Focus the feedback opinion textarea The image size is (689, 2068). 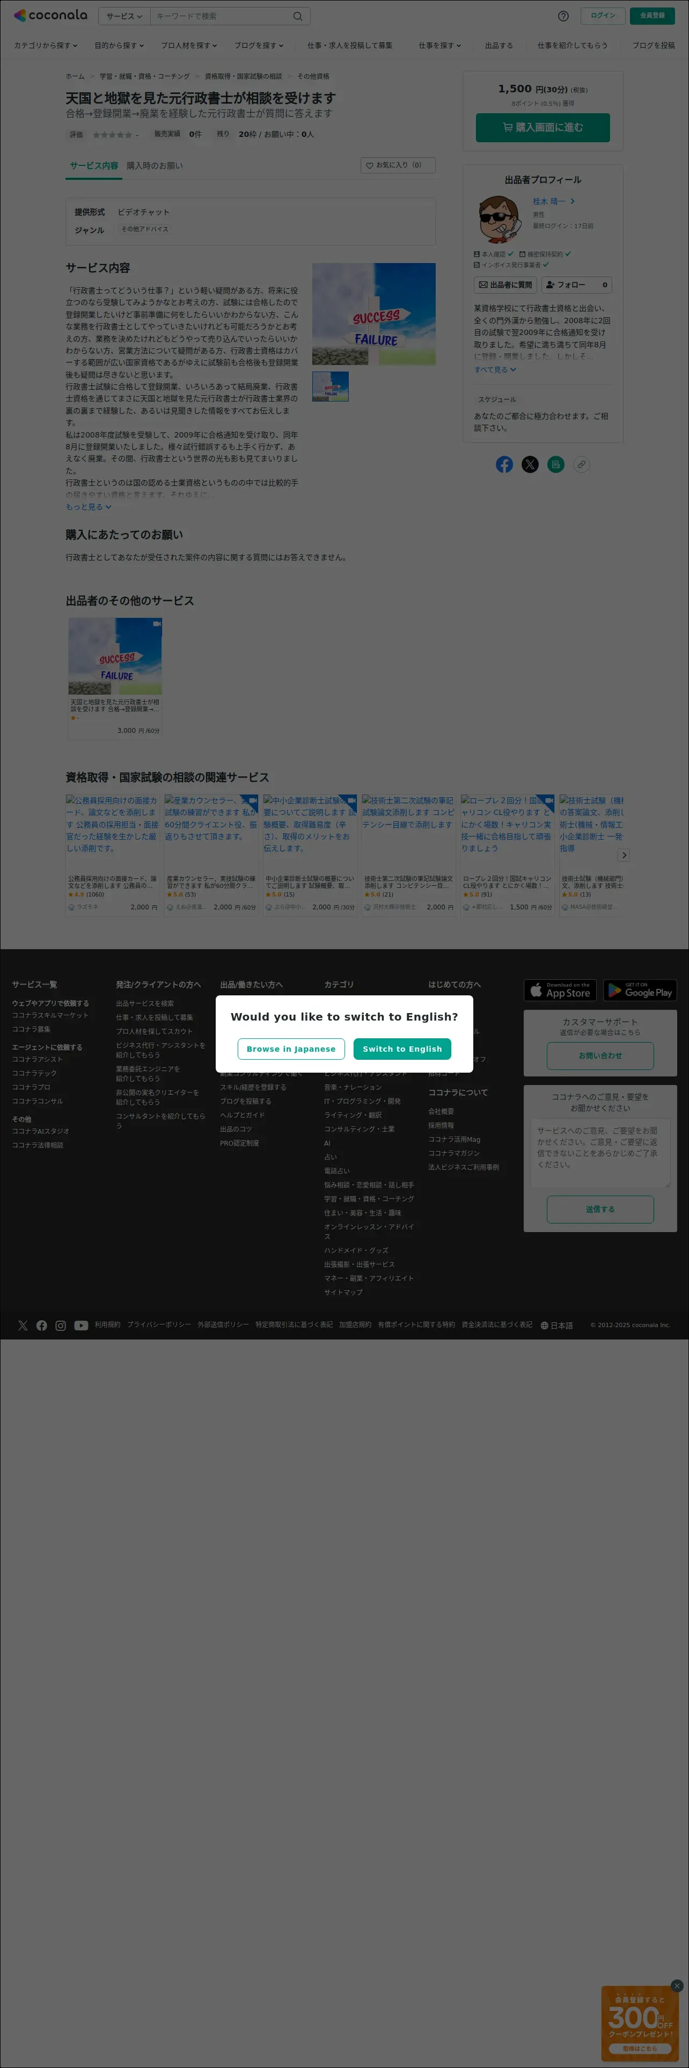tap(600, 1154)
